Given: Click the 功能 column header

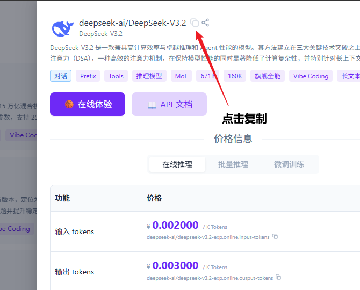Looking at the screenshot, I should [62, 198].
